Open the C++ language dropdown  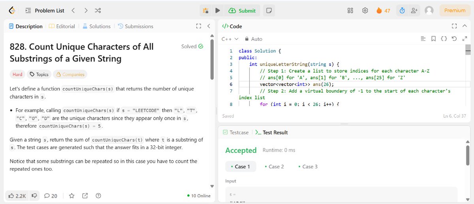(230, 39)
